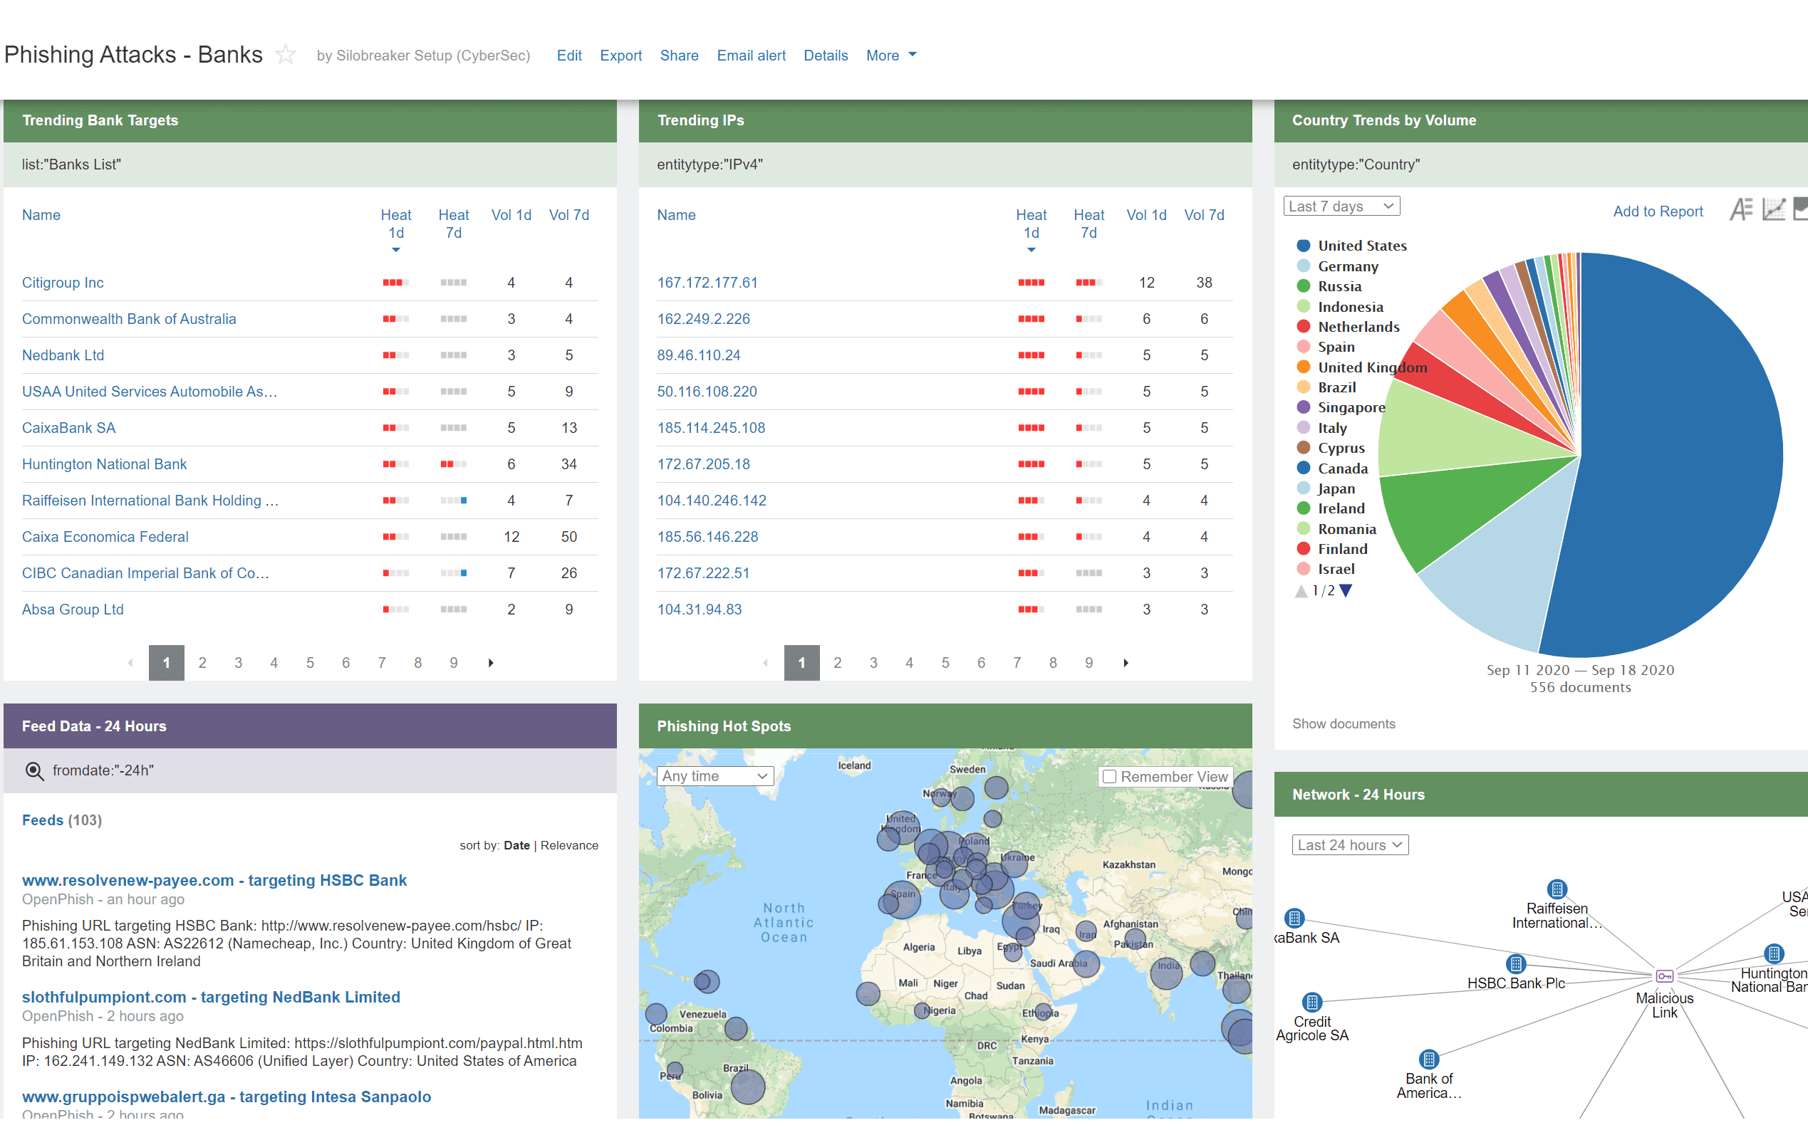Switch to line chart view icon
Image resolution: width=1808 pixels, height=1130 pixels.
pyautogui.click(x=1773, y=210)
